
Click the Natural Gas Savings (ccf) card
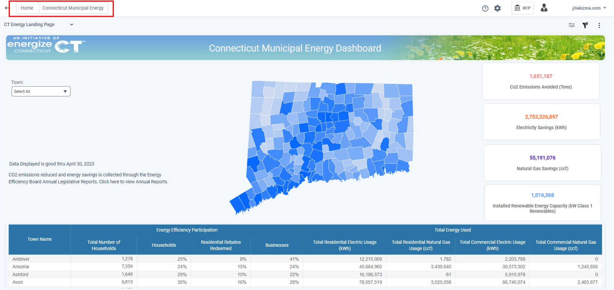click(x=543, y=163)
